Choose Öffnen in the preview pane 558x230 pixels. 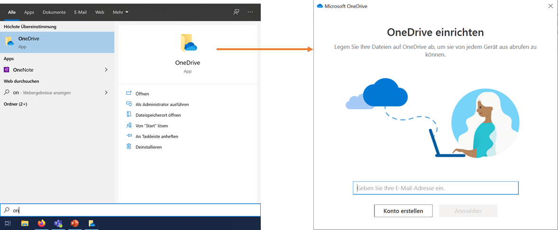click(142, 94)
